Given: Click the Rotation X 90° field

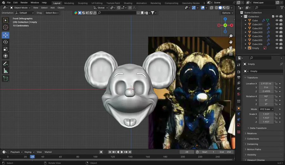Looking at the screenshot, I should pos(266,96).
